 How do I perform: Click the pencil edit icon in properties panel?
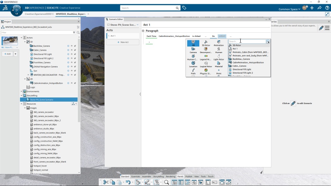321,28
